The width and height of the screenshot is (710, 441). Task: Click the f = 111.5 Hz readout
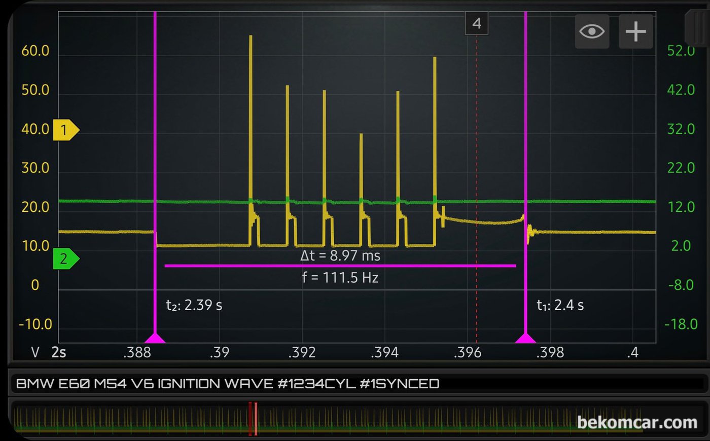pos(340,278)
